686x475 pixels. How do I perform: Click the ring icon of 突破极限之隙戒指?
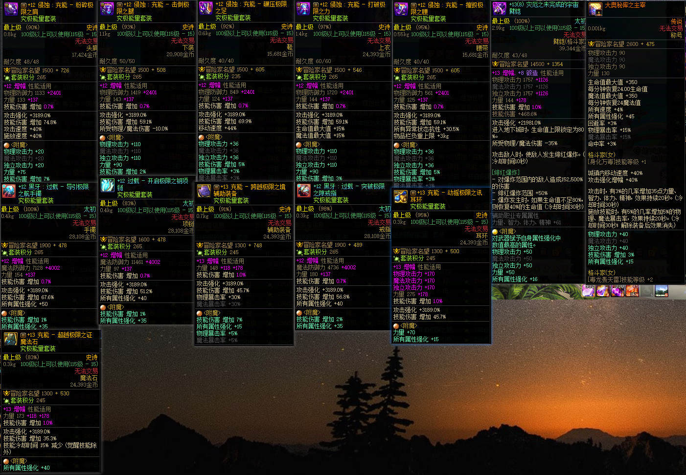click(303, 191)
